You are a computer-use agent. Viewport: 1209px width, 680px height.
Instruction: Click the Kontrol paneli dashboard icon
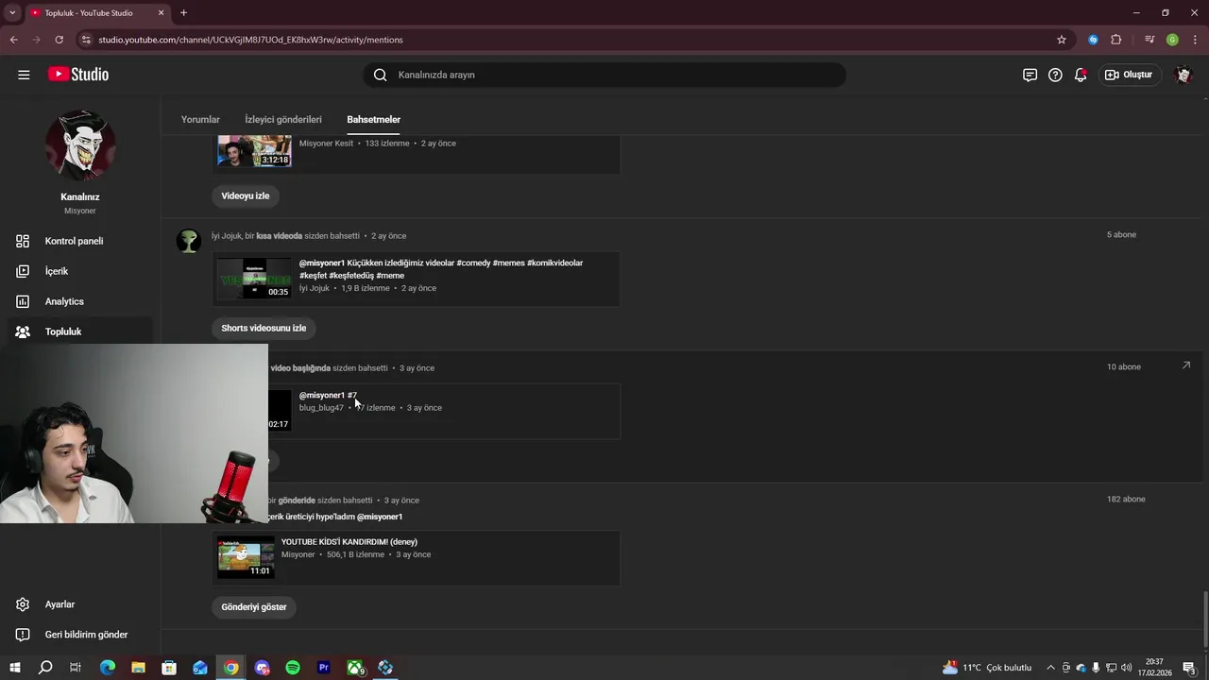pos(23,241)
